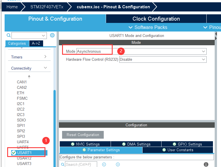221x167 pixels.
Task: Open the DMA Settings tab
Action: tap(136, 144)
